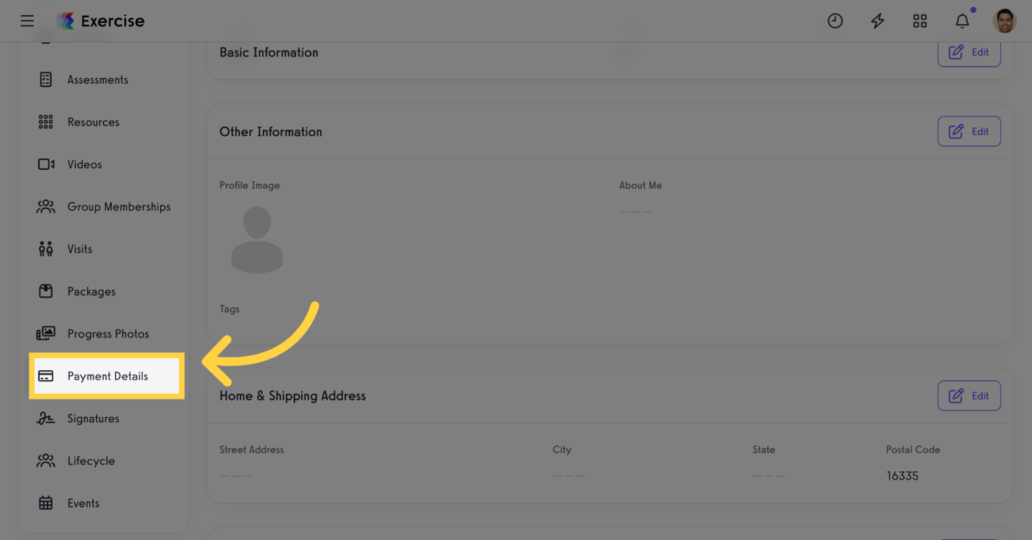The image size is (1032, 540).
Task: Select the Resources grid icon
Action: coord(45,122)
